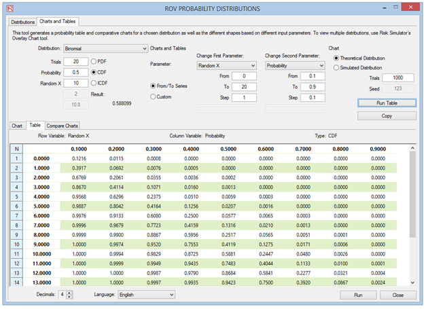Click the 0.1000 column header

pyautogui.click(x=79, y=149)
